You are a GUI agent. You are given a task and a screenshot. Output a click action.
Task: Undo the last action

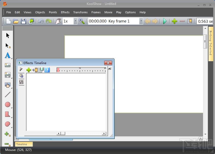coord(41,21)
